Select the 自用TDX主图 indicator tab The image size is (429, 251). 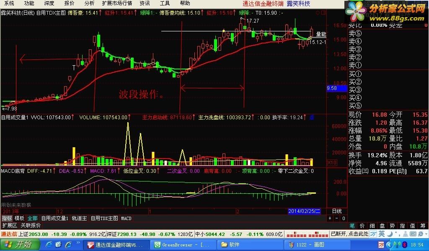[104, 218]
